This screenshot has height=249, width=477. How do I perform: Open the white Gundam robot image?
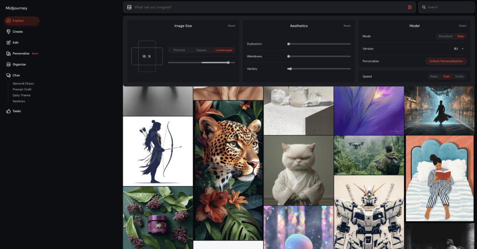(x=369, y=212)
